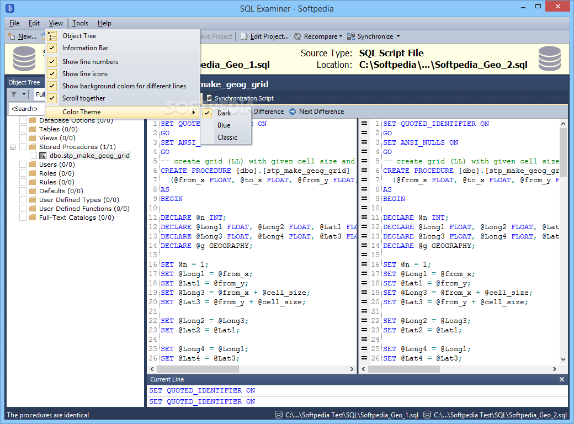The image size is (574, 424).
Task: Toggle background colors for different lines
Action: tap(123, 86)
